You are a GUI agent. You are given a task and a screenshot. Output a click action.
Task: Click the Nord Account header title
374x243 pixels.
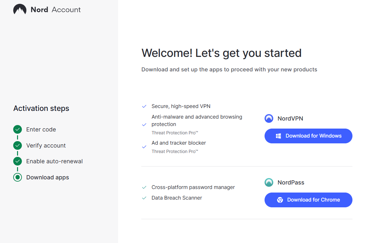click(x=56, y=10)
